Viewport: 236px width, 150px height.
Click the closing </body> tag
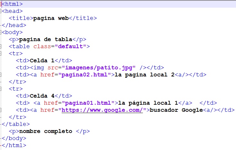pyautogui.click(x=14, y=138)
